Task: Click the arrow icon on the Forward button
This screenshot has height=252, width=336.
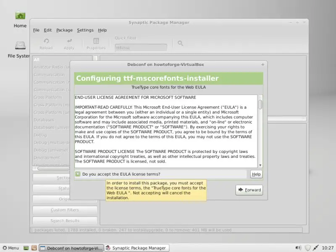Action: pos(241,190)
